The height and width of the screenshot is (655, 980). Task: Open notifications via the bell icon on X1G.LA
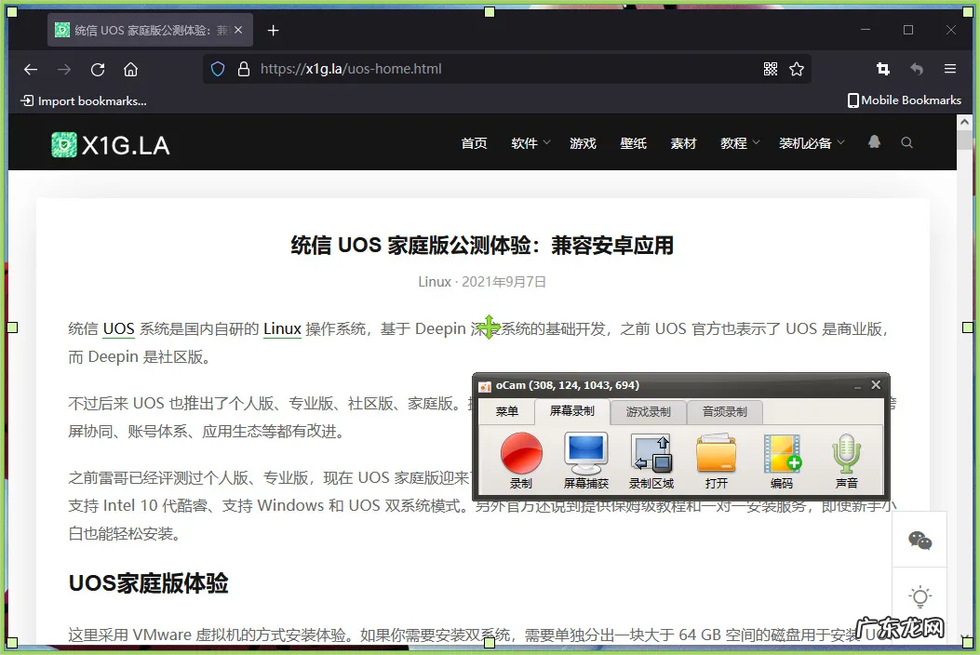point(873,142)
